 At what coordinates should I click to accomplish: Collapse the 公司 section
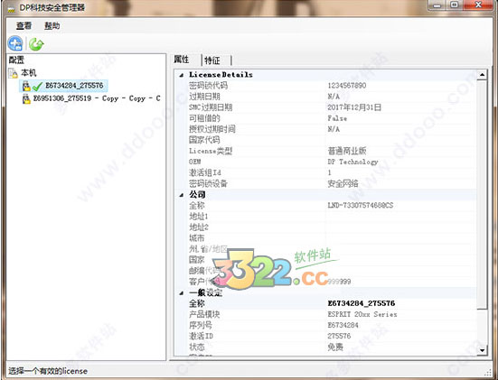[182, 195]
